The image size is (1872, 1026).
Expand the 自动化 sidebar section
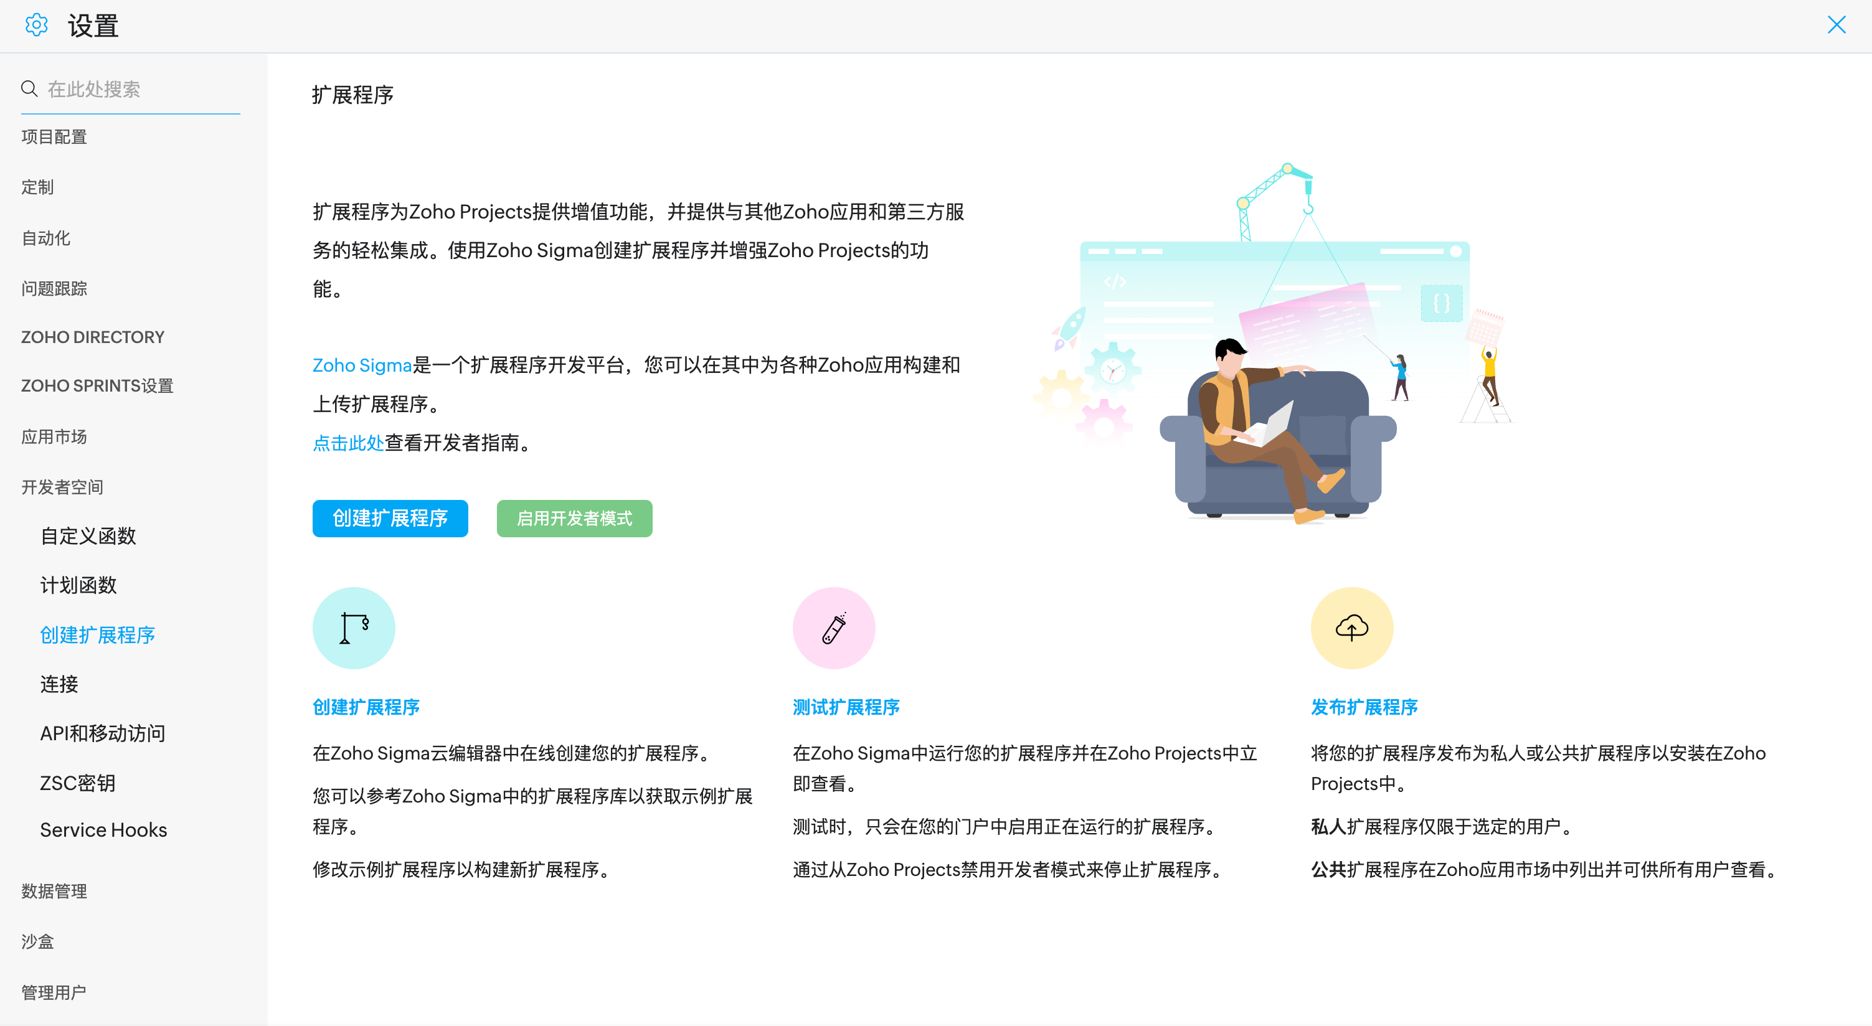pyautogui.click(x=45, y=238)
